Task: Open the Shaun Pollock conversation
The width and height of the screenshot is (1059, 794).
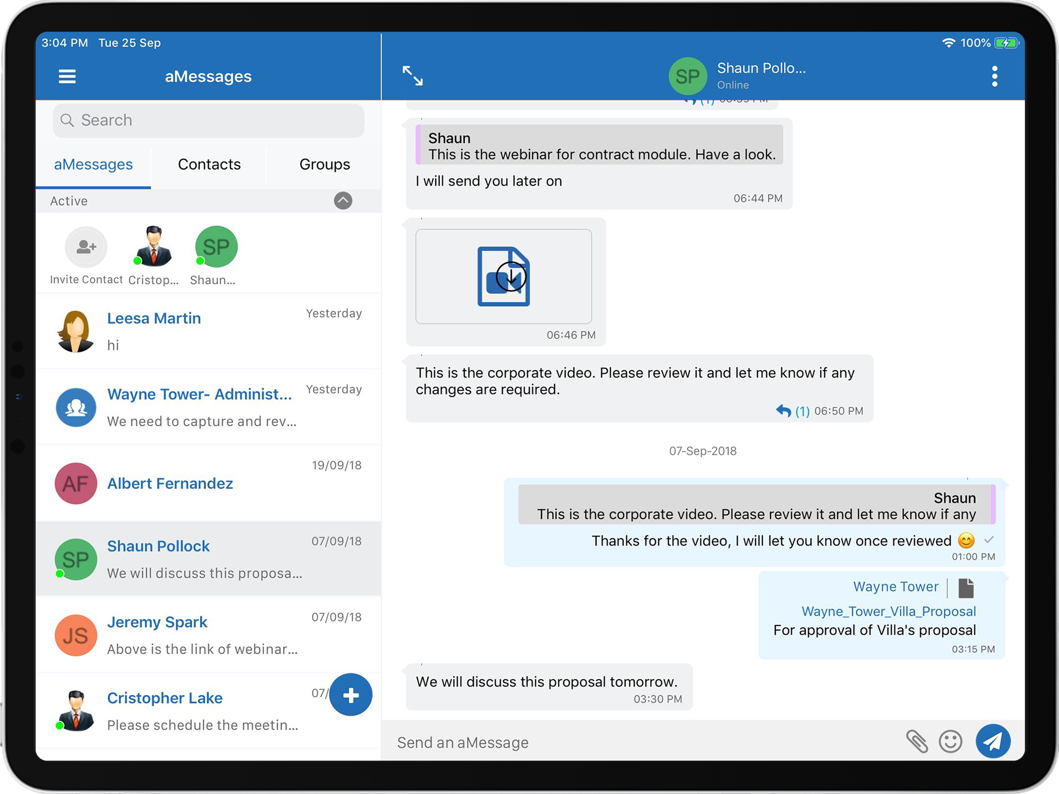Action: pos(208,559)
